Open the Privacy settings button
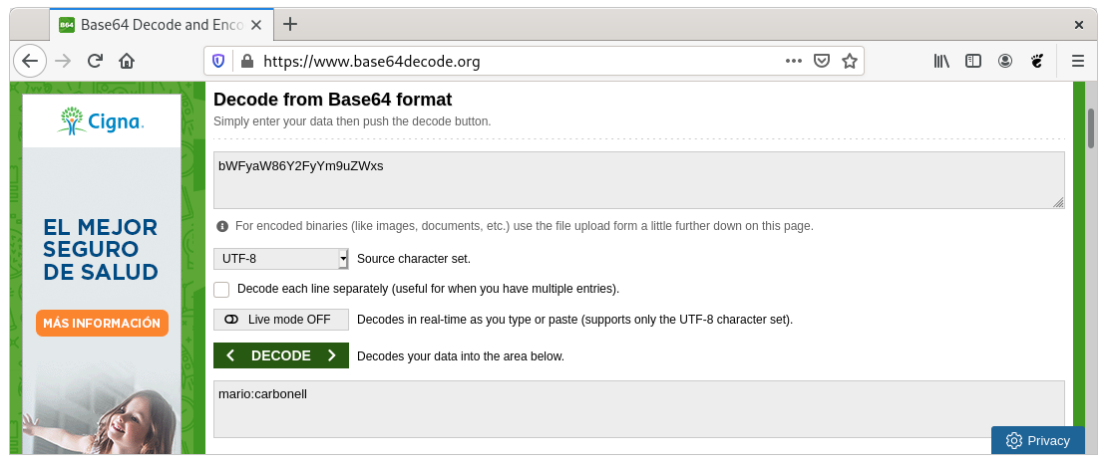Image resolution: width=1107 pixels, height=464 pixels. [x=1038, y=440]
